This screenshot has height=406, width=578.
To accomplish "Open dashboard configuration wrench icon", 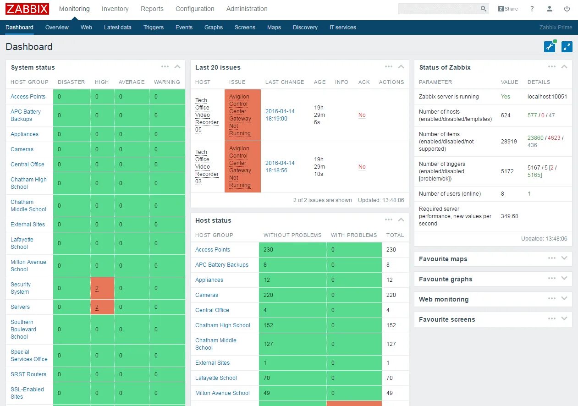I will point(550,46).
